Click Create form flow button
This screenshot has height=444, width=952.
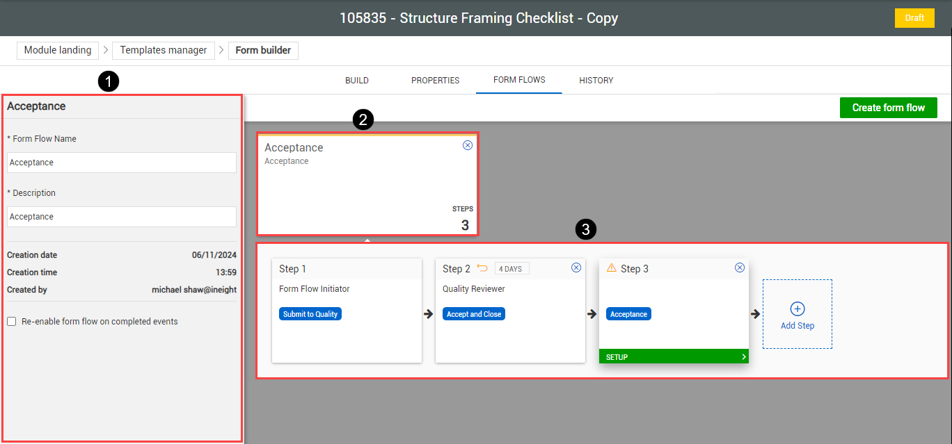[889, 108]
